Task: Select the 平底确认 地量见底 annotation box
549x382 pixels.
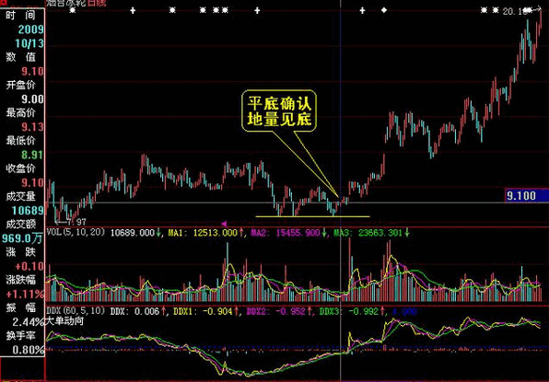Action: 279,110
